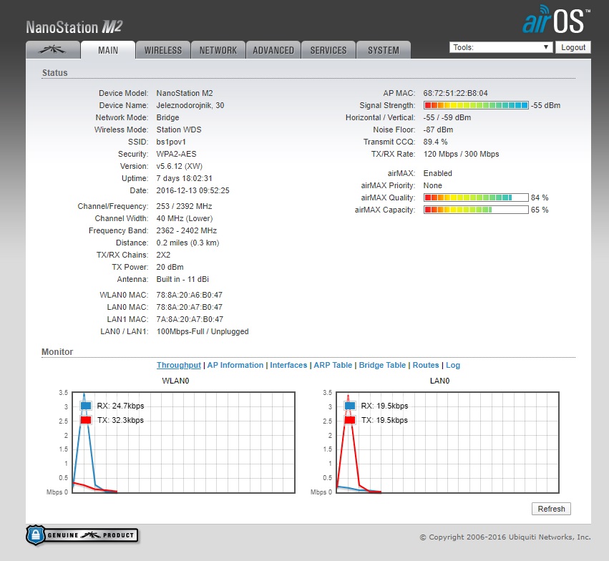
Task: Expand the Tools dropdown
Action: click(501, 47)
